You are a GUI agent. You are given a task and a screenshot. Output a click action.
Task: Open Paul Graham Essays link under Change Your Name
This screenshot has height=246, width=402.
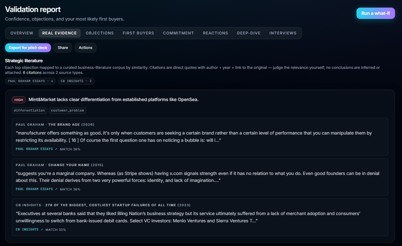pos(36,189)
